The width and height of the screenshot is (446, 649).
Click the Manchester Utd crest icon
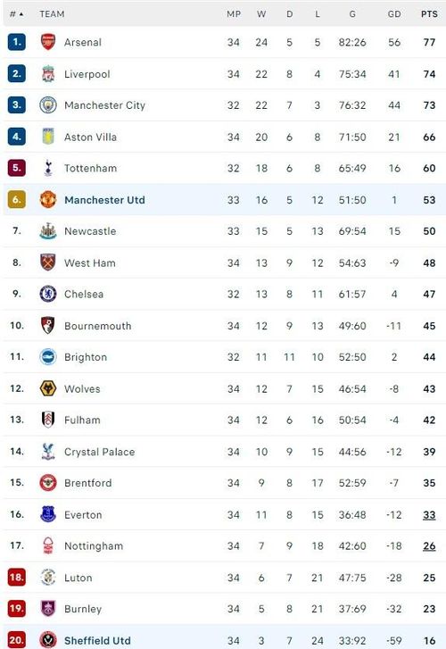click(x=48, y=199)
